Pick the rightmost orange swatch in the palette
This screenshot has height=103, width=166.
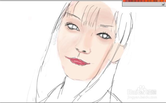[x=165, y=1]
